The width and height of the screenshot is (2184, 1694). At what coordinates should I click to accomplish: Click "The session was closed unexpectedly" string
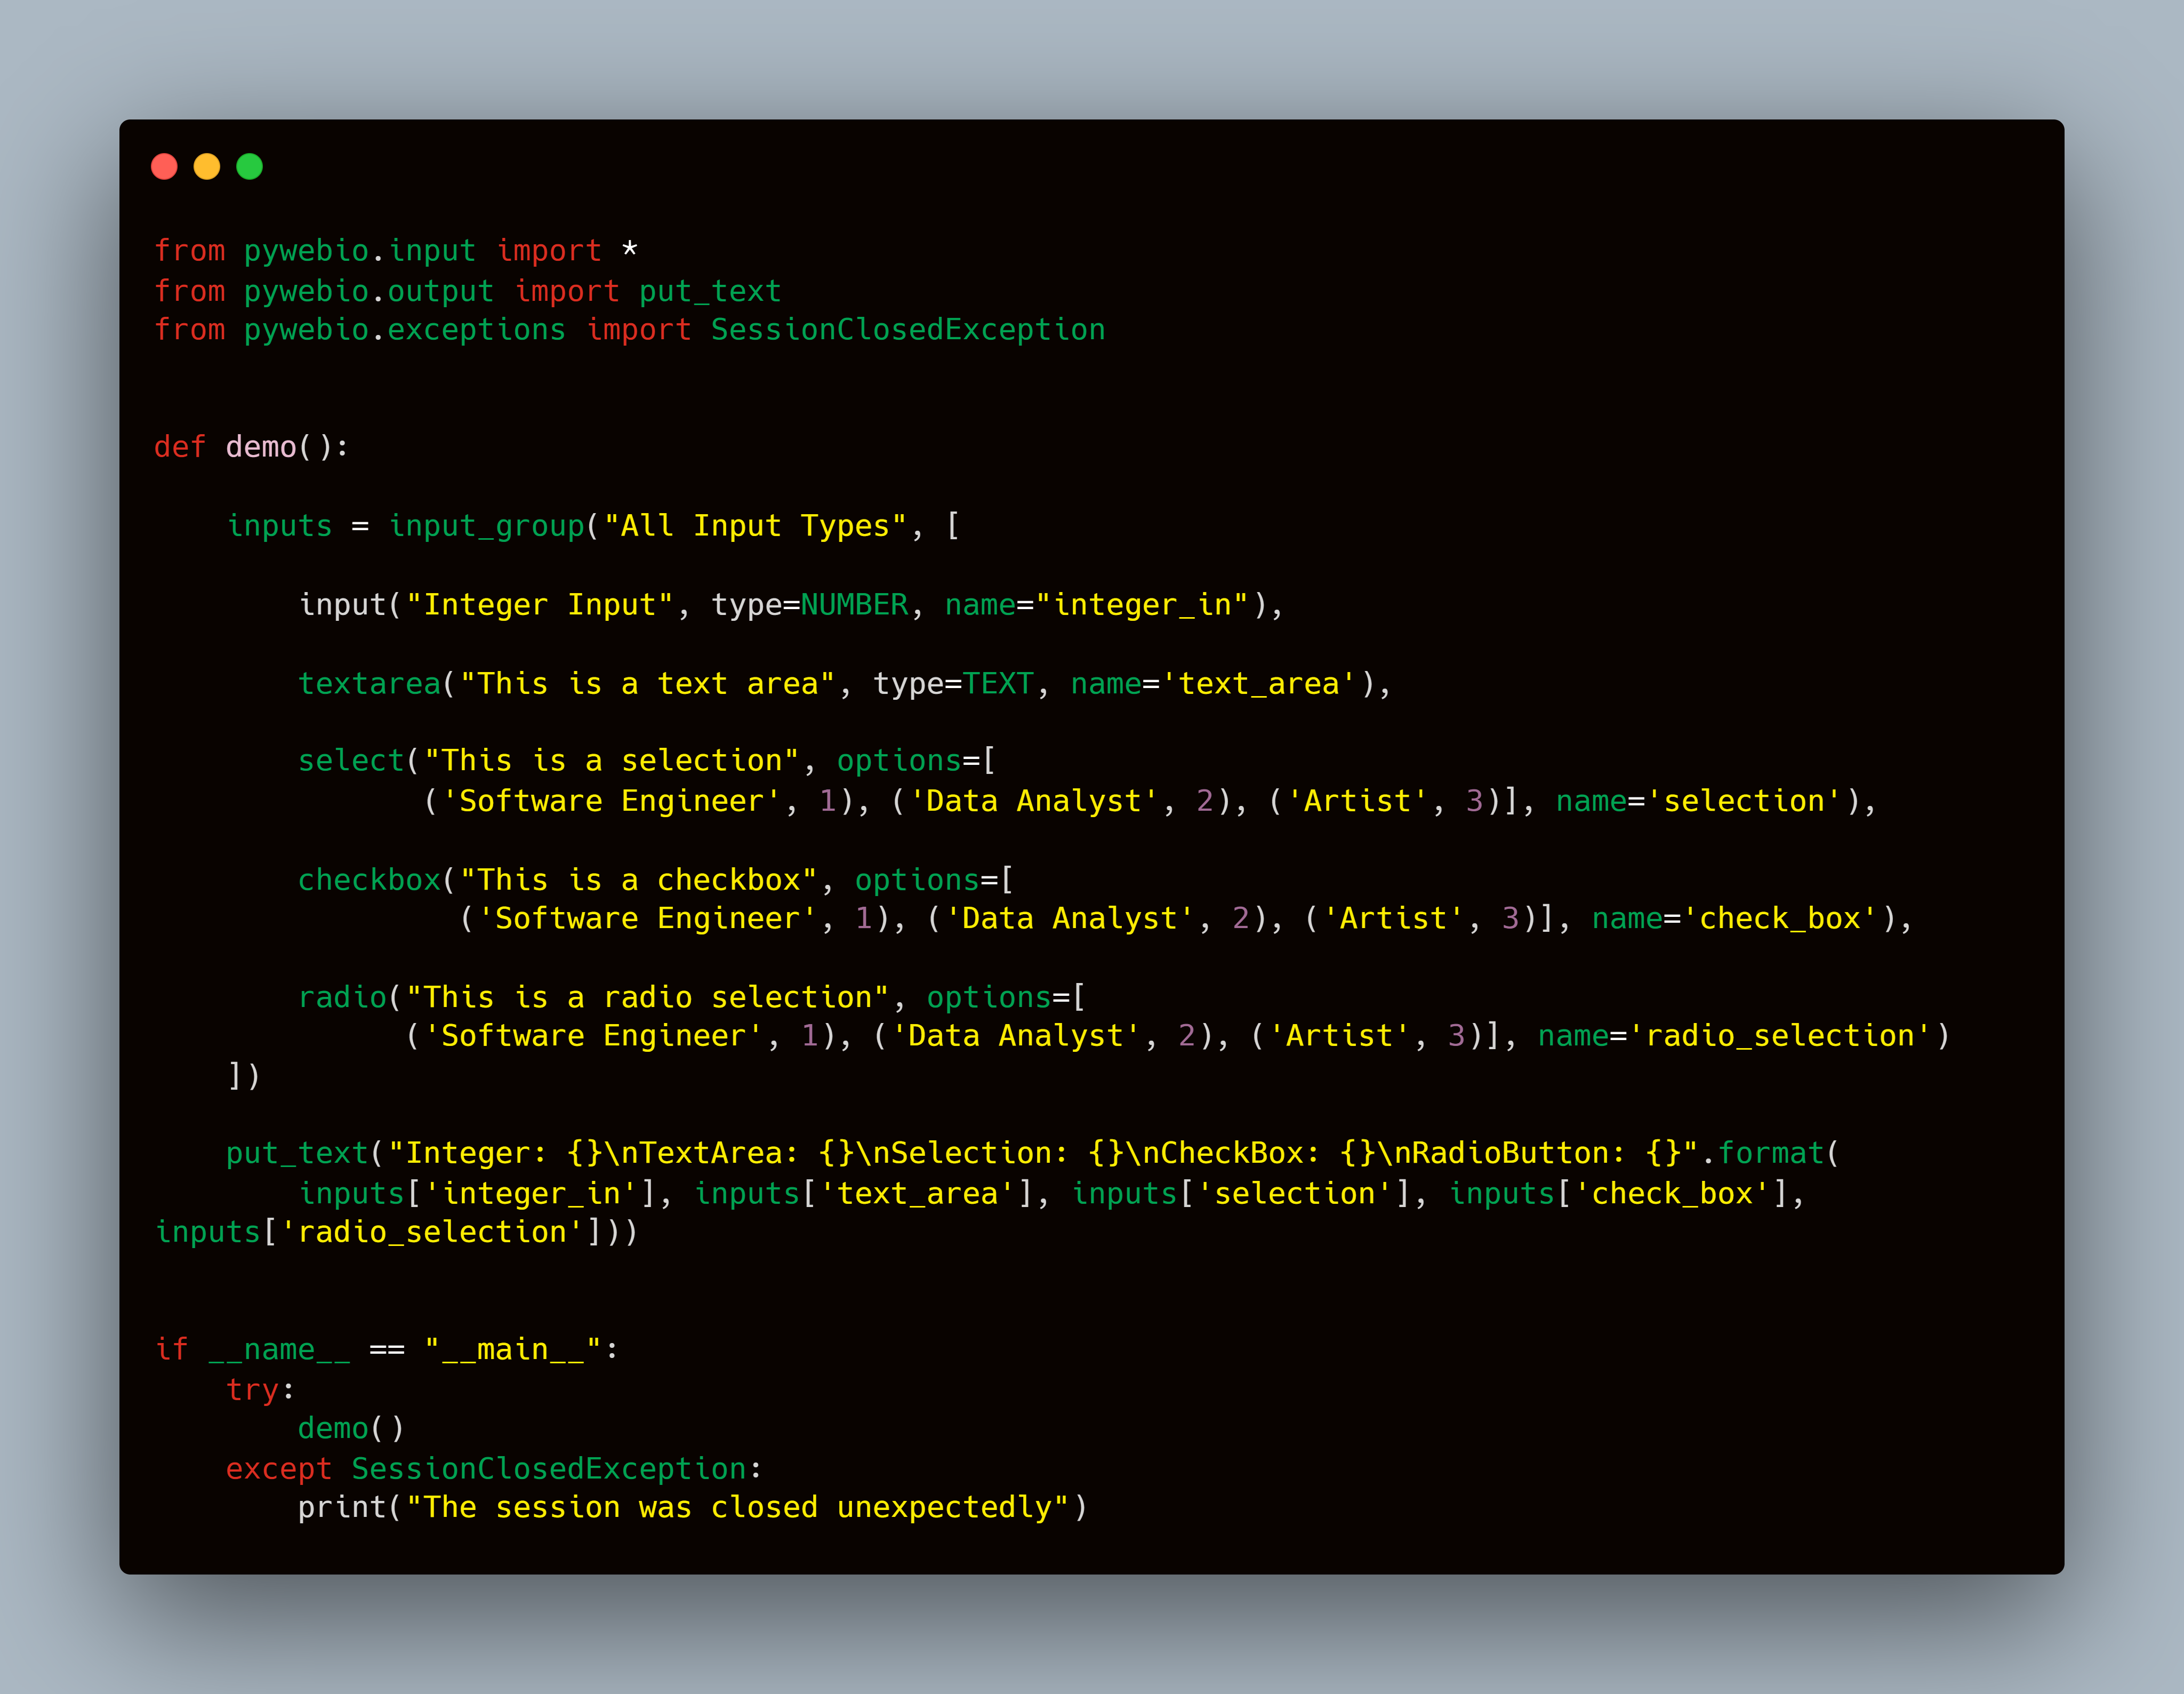[738, 1508]
